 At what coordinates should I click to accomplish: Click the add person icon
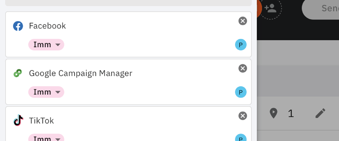(x=271, y=8)
